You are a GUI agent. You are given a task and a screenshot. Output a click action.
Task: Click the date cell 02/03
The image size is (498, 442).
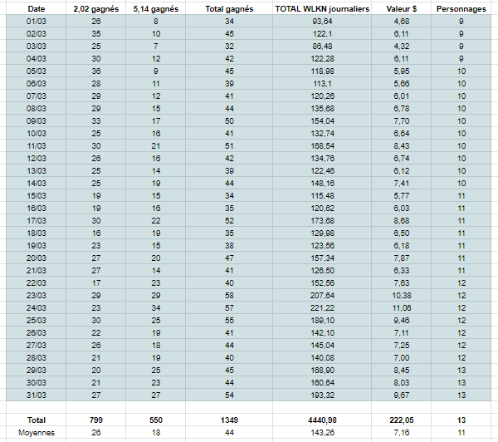[x=37, y=34]
